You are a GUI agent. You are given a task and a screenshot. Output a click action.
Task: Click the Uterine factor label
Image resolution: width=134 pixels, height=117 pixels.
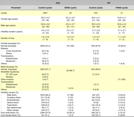13,103
